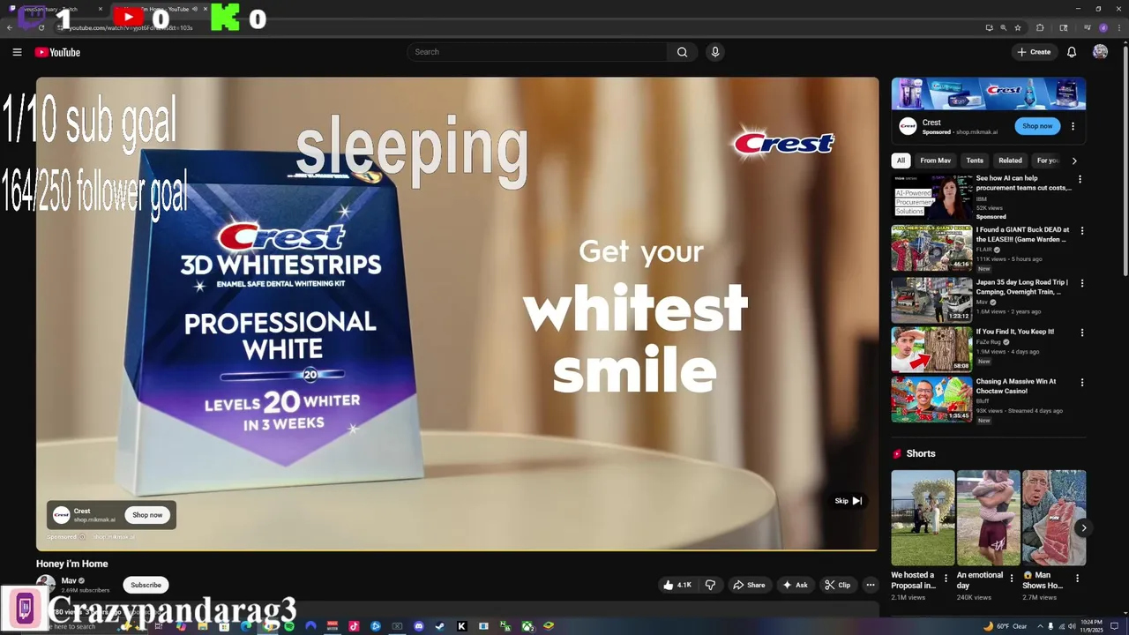
Task: Open the GIANT Buck video thumbnail
Action: pyautogui.click(x=931, y=248)
